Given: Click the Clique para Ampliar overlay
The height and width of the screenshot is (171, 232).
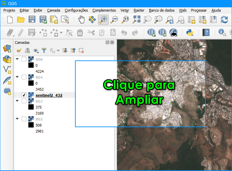Looking at the screenshot, I should (140, 94).
